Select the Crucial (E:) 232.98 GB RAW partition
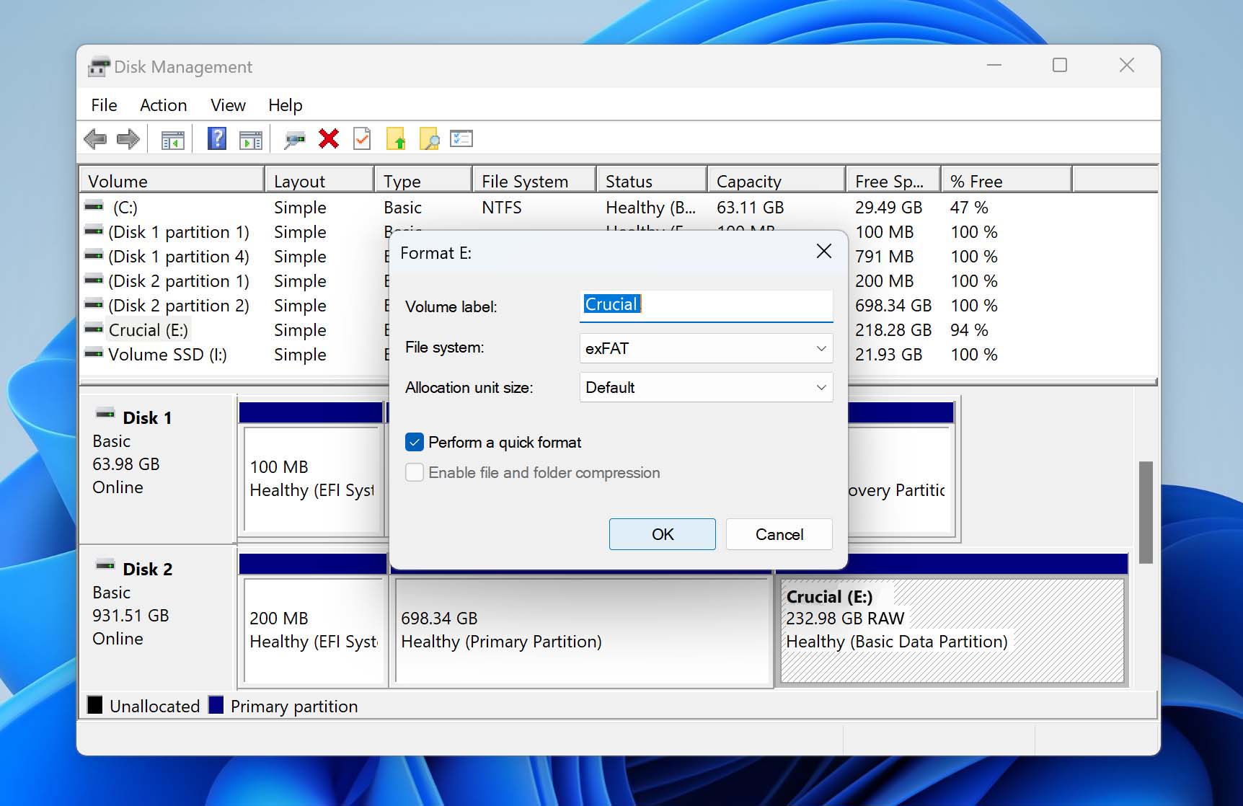Viewport: 1243px width, 806px height. [x=952, y=631]
